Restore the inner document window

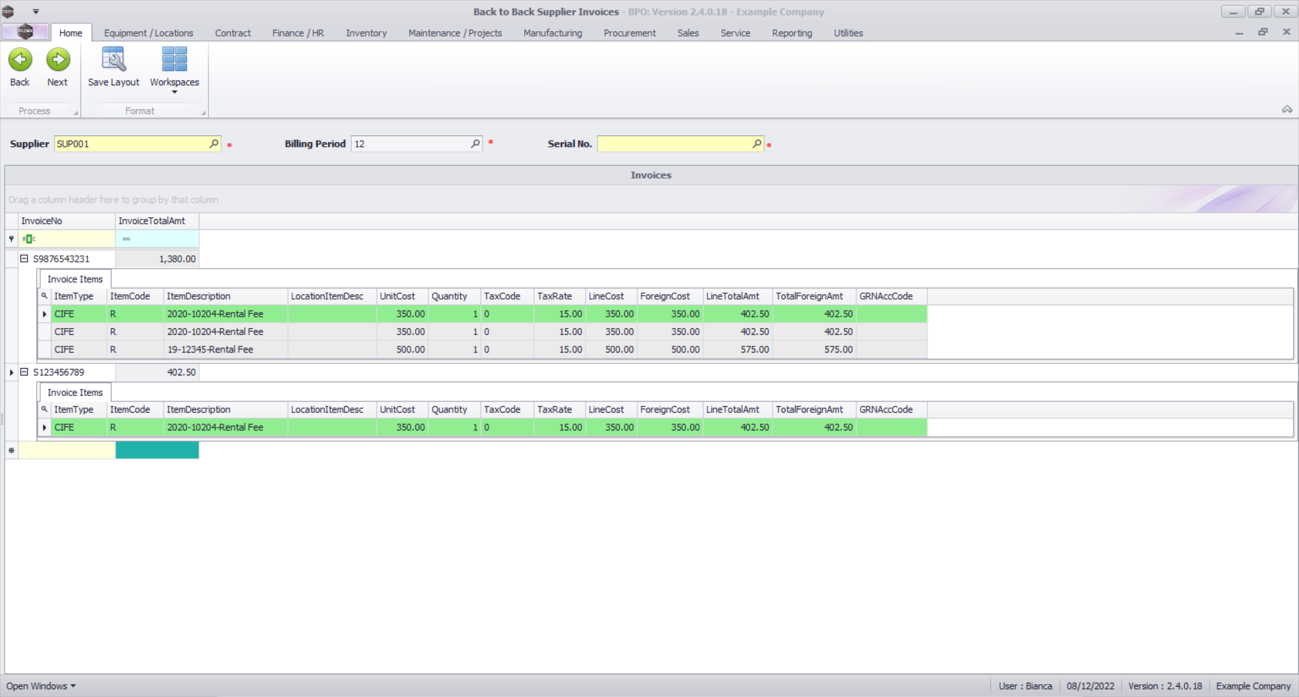(1262, 32)
